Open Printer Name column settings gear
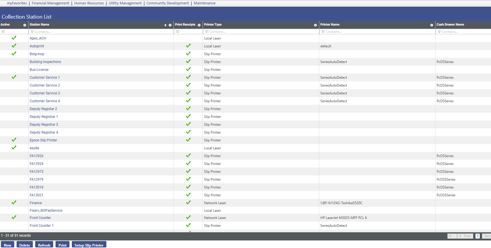The image size is (491, 248). [x=432, y=25]
